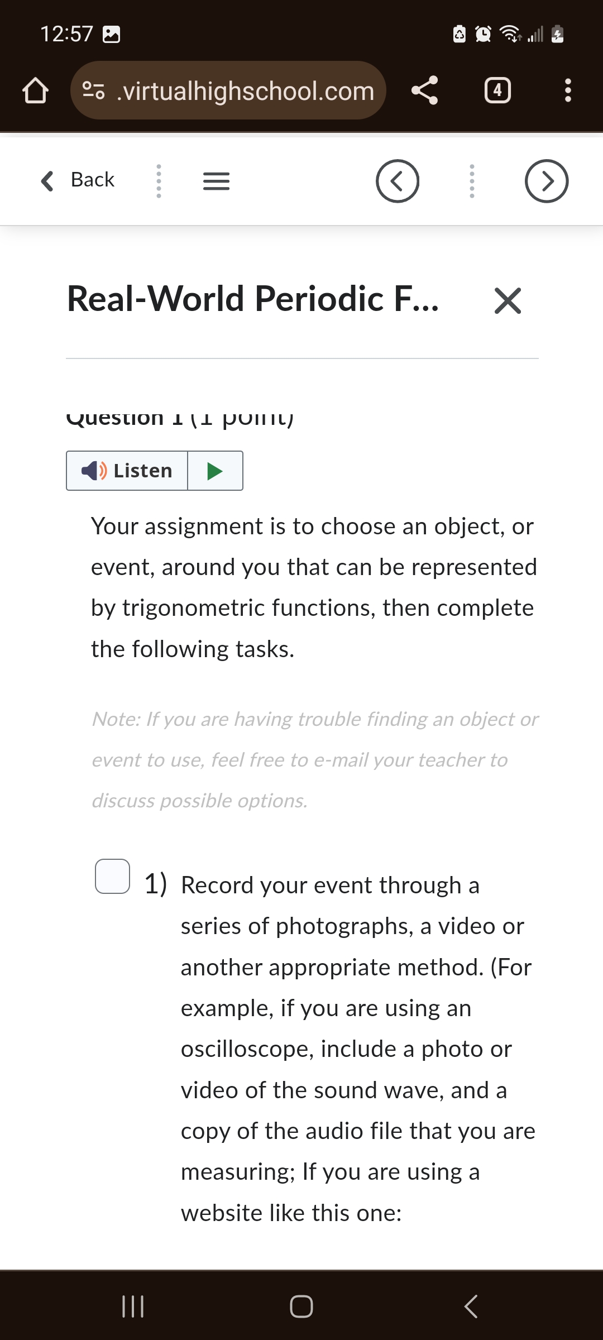The width and height of the screenshot is (603, 1340).
Task: Tap the Android home circle button
Action: [301, 1305]
